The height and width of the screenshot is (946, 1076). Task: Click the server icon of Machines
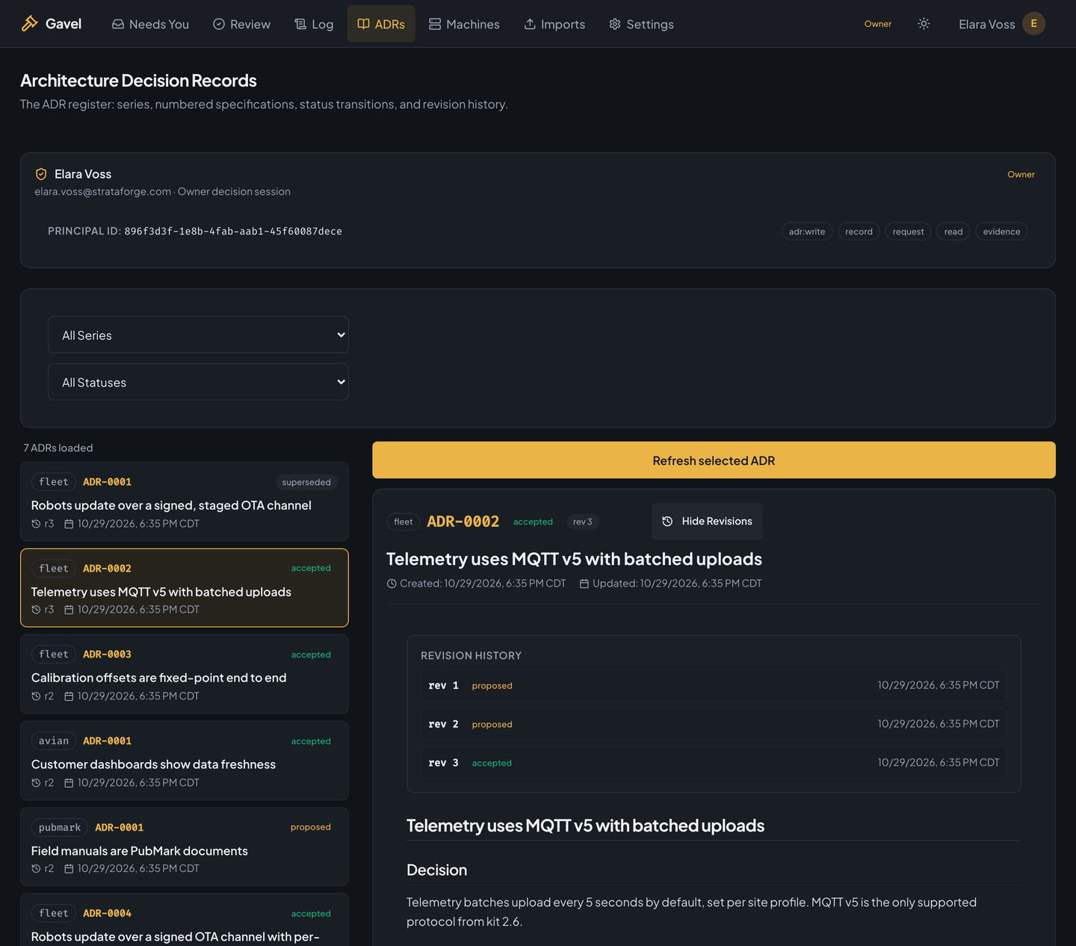click(x=435, y=24)
